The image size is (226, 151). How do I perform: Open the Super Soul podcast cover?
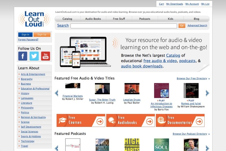pos(161,145)
